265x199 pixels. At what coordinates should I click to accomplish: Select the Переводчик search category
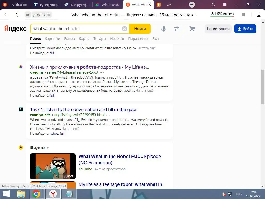pos(138,39)
